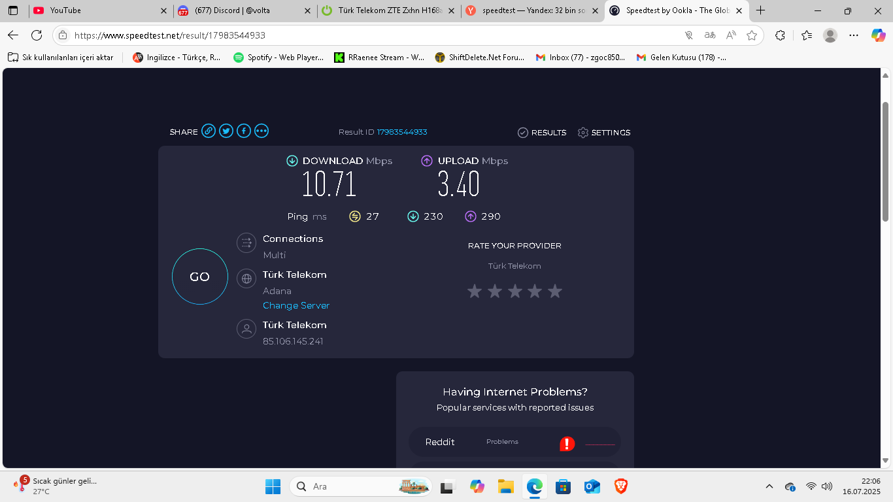Open more share options next to Facebook
The image size is (893, 502).
click(x=261, y=131)
